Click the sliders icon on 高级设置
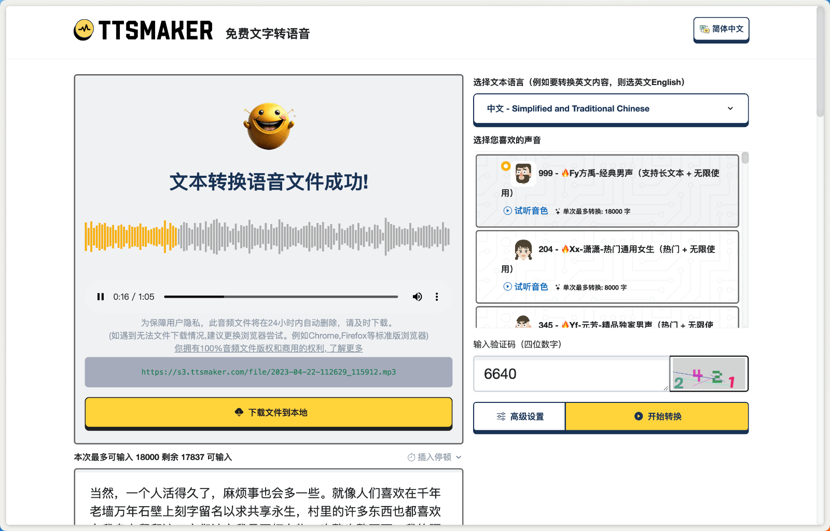 (501, 416)
